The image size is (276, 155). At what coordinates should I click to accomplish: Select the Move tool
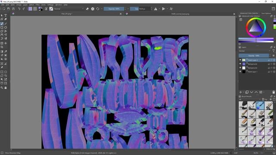6,43
